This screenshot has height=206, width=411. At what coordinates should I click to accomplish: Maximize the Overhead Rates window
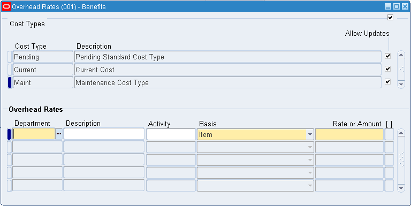397,6
